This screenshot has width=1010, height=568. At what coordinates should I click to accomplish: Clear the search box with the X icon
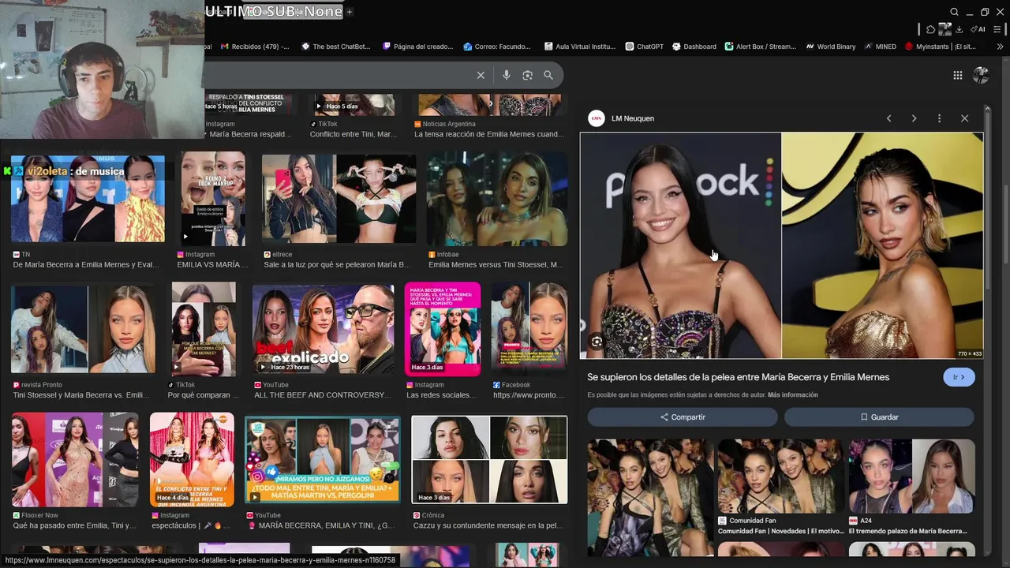click(x=481, y=75)
